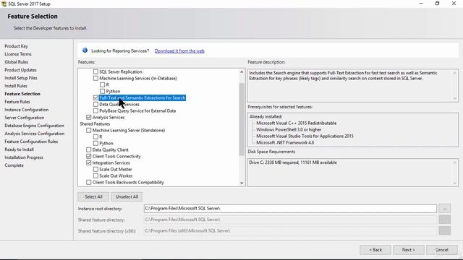
Task: Select the Shared Features group label
Action: coord(95,123)
